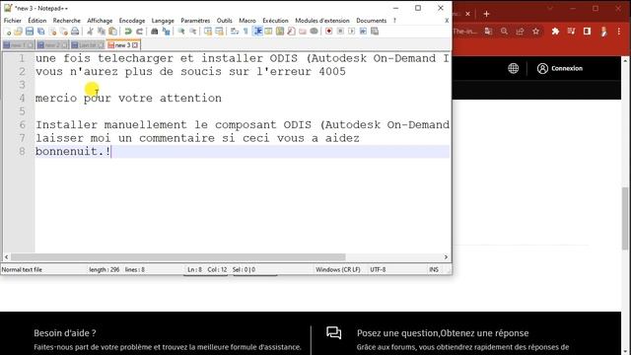
Task: Close the new 3 tab
Action: click(135, 45)
